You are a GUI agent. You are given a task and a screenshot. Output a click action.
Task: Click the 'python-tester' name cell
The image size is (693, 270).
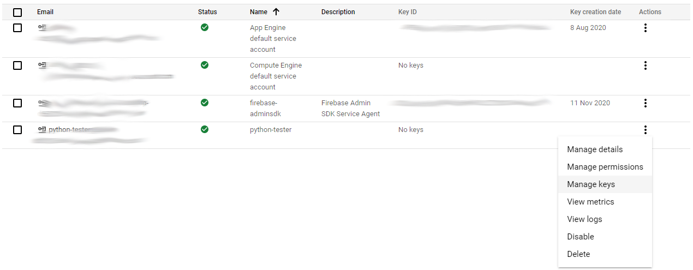271,130
